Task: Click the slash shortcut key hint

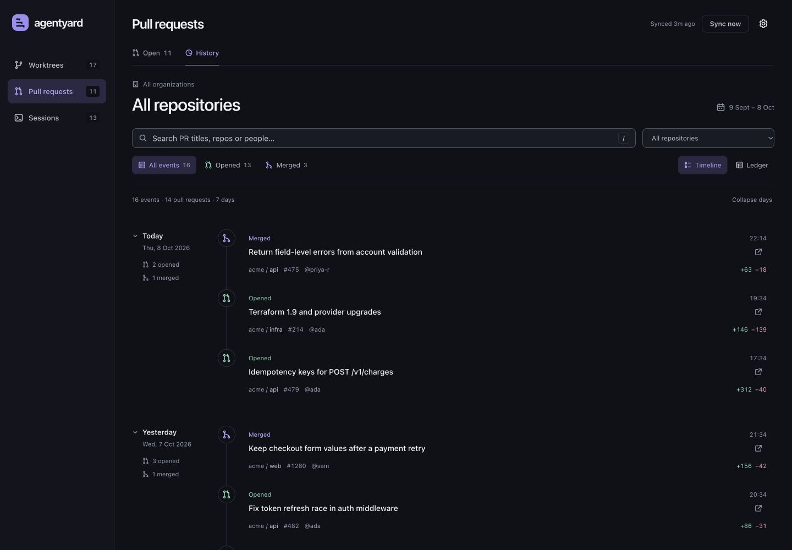Action: [x=624, y=138]
